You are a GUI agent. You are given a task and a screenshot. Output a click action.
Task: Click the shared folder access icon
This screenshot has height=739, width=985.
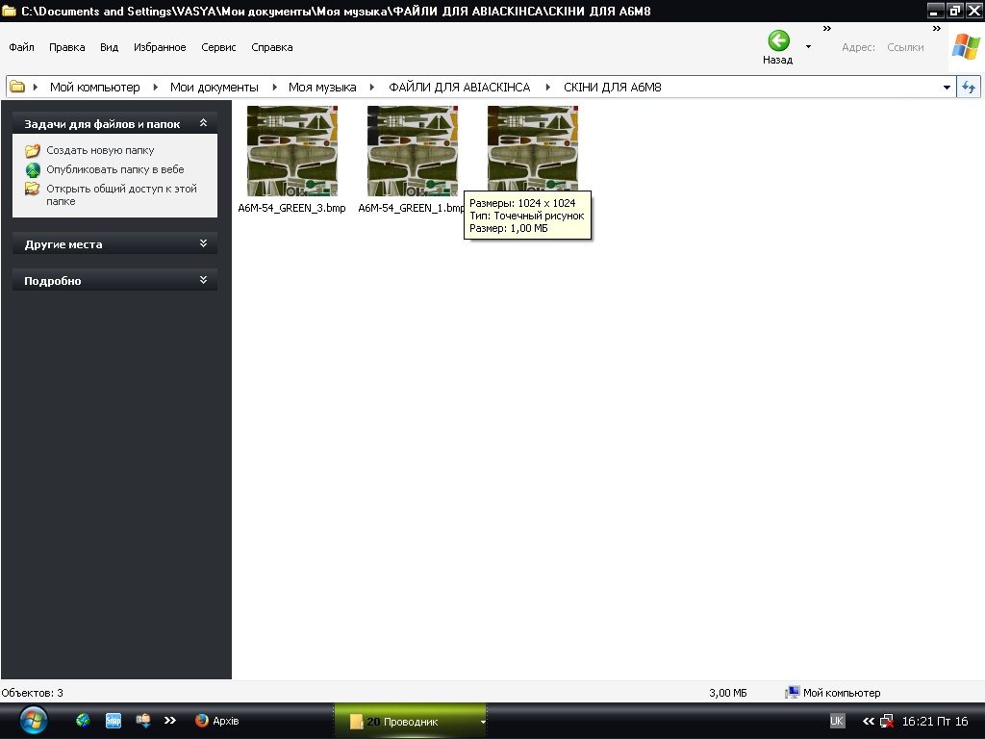pyautogui.click(x=33, y=190)
